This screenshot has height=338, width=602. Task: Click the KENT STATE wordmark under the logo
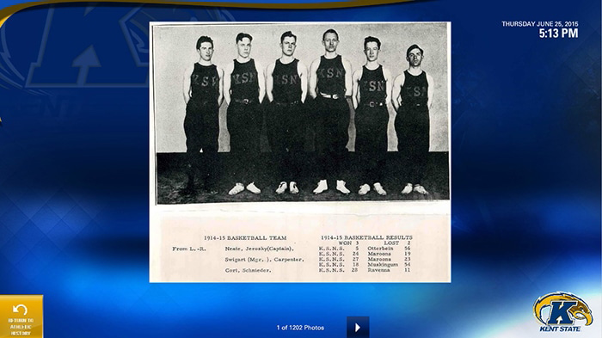coord(560,329)
